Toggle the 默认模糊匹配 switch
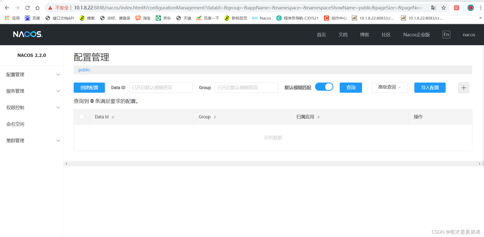Screen dimensions: 484x237 [x=324, y=87]
